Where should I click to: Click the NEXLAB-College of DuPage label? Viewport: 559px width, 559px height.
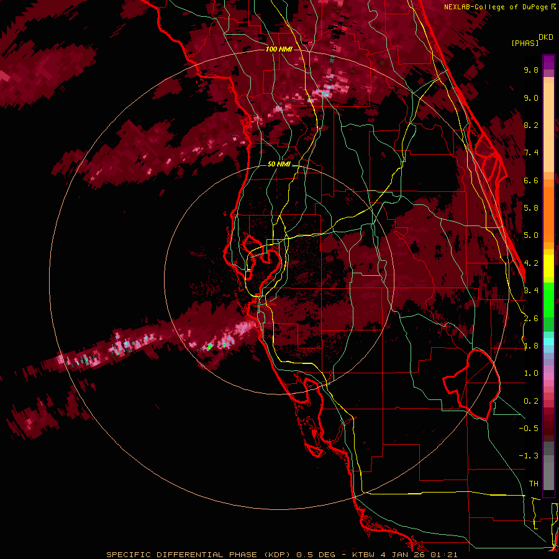point(496,7)
